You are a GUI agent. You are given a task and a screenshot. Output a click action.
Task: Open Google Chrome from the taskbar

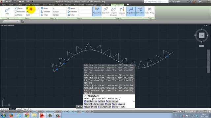tap(27, 115)
